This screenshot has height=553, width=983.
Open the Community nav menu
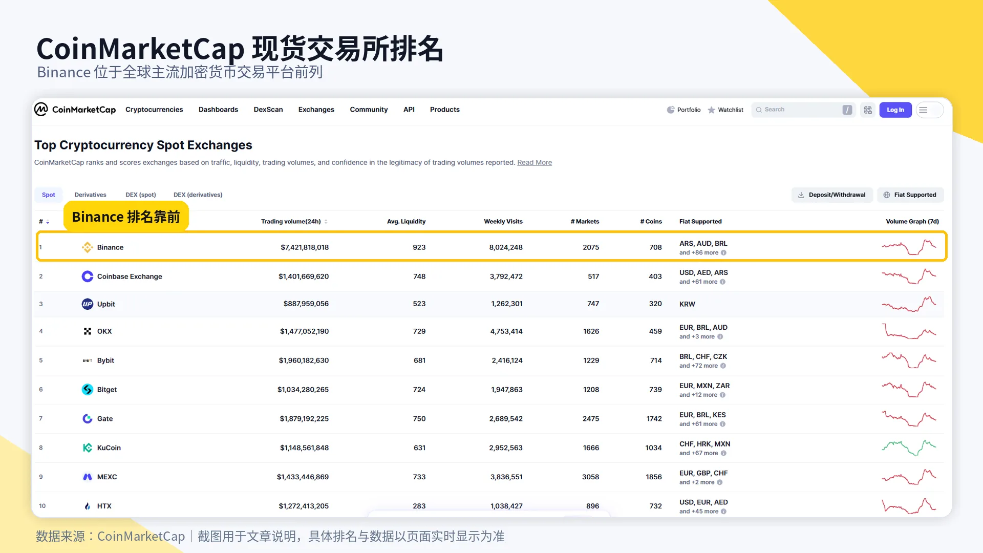(369, 110)
